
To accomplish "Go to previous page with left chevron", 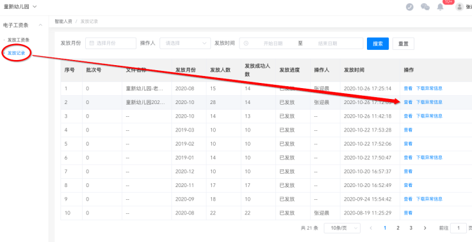I will click(371, 228).
